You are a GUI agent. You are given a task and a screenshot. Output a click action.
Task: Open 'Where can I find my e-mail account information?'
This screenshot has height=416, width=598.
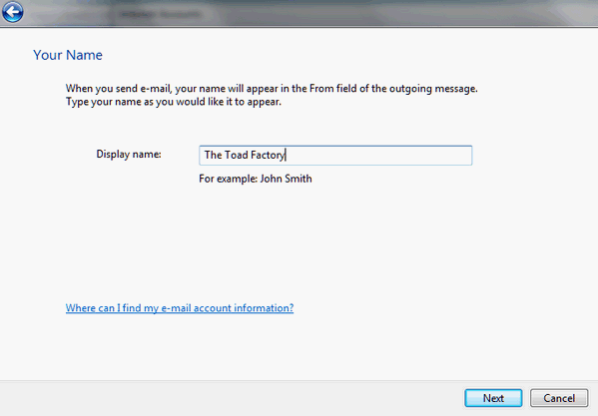click(180, 308)
